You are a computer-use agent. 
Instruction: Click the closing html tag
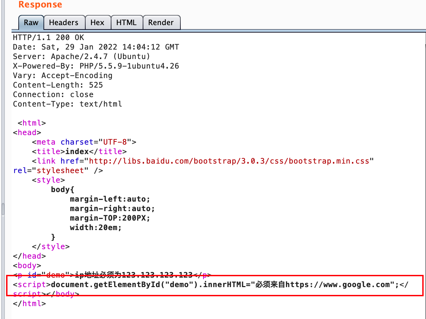[29, 303]
